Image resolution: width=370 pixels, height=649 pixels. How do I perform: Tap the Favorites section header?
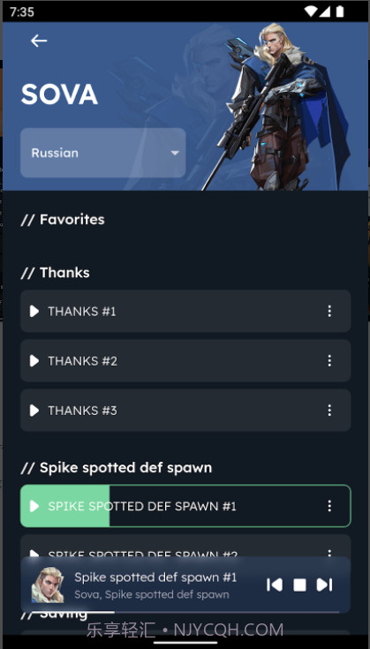tap(63, 219)
